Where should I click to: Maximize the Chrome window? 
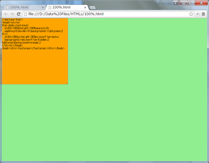(x=191, y=3)
